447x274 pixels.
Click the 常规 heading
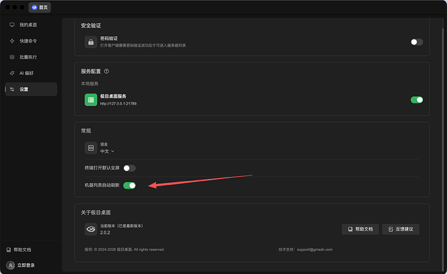[x=86, y=131]
